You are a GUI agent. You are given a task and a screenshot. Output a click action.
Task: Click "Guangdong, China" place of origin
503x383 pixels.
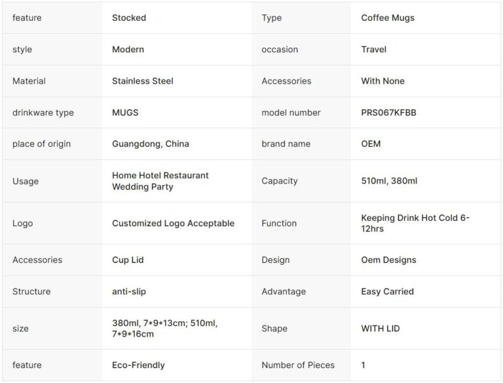(x=151, y=144)
